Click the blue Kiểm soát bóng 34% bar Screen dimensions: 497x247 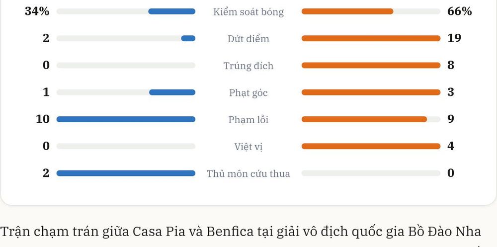coord(172,11)
